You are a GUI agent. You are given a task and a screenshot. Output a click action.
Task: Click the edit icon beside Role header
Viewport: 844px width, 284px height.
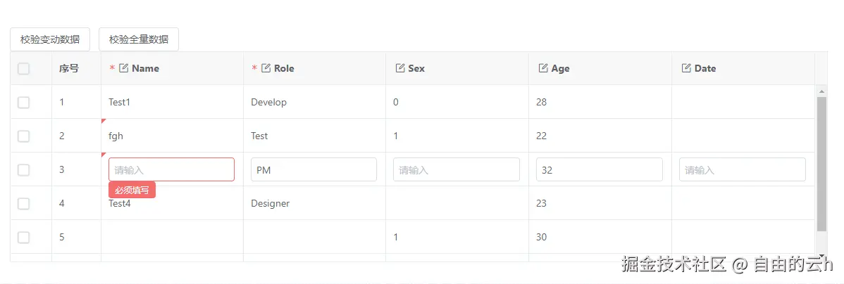pos(266,68)
